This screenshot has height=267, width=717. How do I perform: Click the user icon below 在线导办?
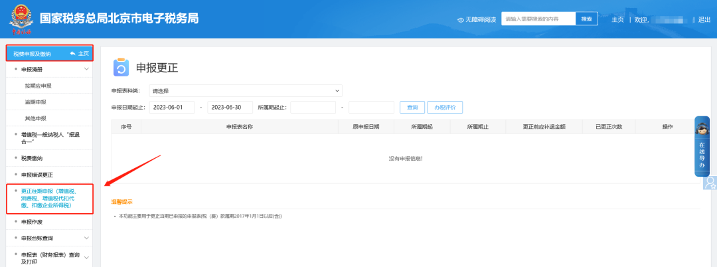pyautogui.click(x=710, y=182)
